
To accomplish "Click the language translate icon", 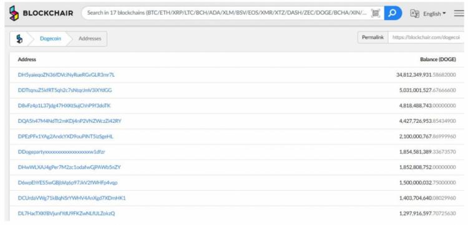I will (414, 14).
